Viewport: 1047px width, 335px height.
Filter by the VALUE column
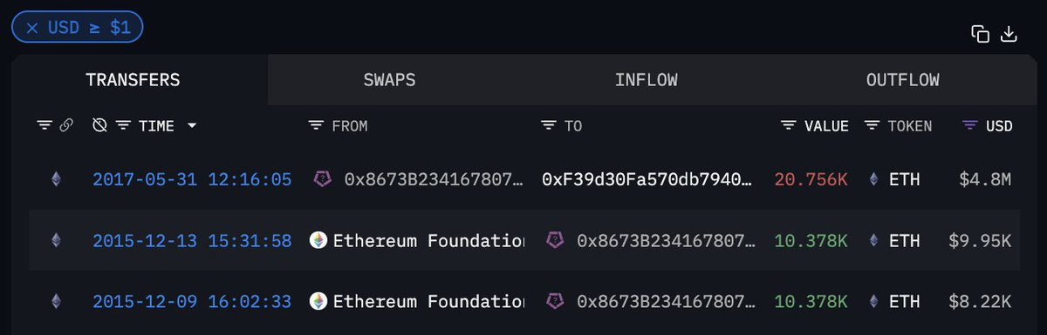pyautogui.click(x=789, y=126)
